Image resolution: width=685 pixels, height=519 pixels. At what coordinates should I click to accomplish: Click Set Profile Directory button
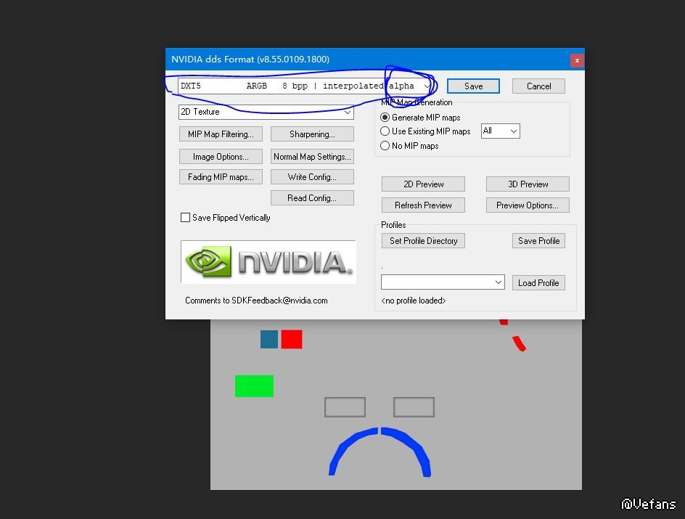coord(423,241)
